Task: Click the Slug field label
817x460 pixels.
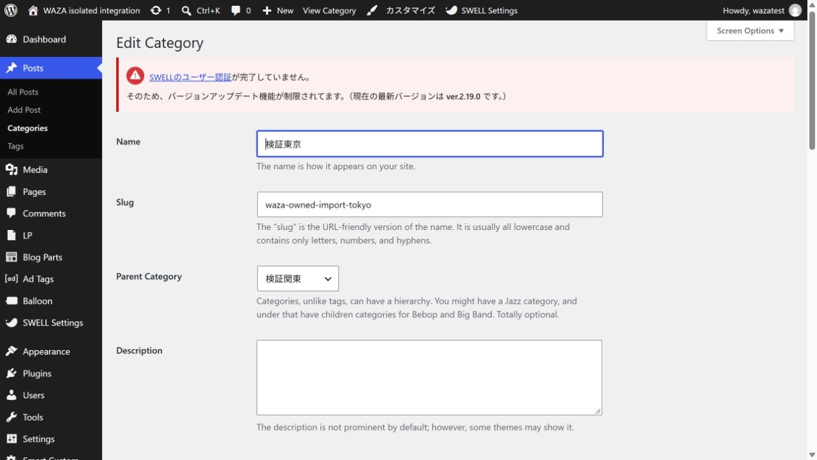Action: point(125,202)
